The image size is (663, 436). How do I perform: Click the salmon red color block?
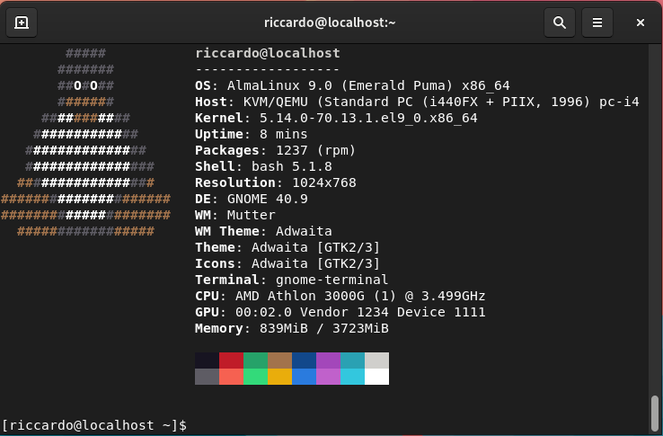point(231,377)
